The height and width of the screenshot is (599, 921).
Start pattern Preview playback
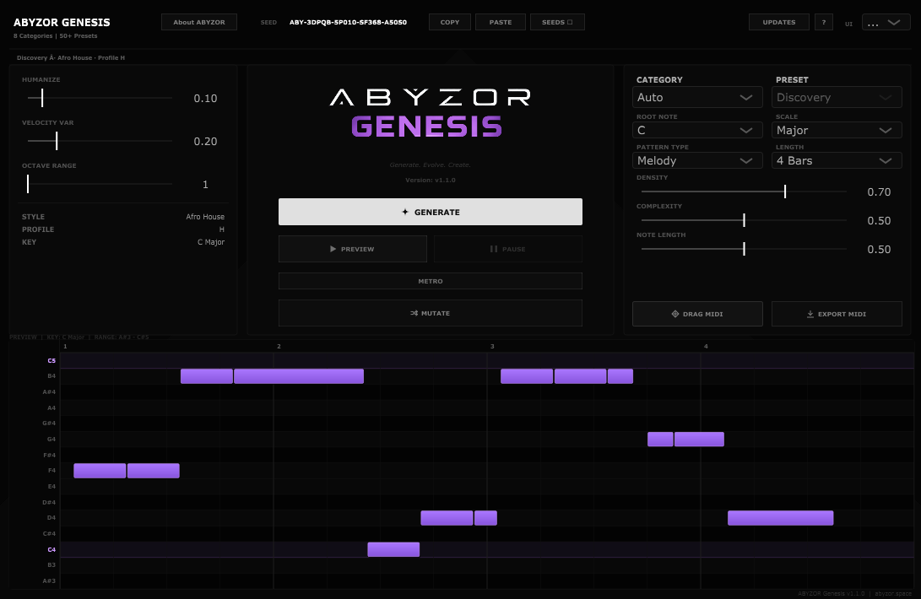click(352, 249)
